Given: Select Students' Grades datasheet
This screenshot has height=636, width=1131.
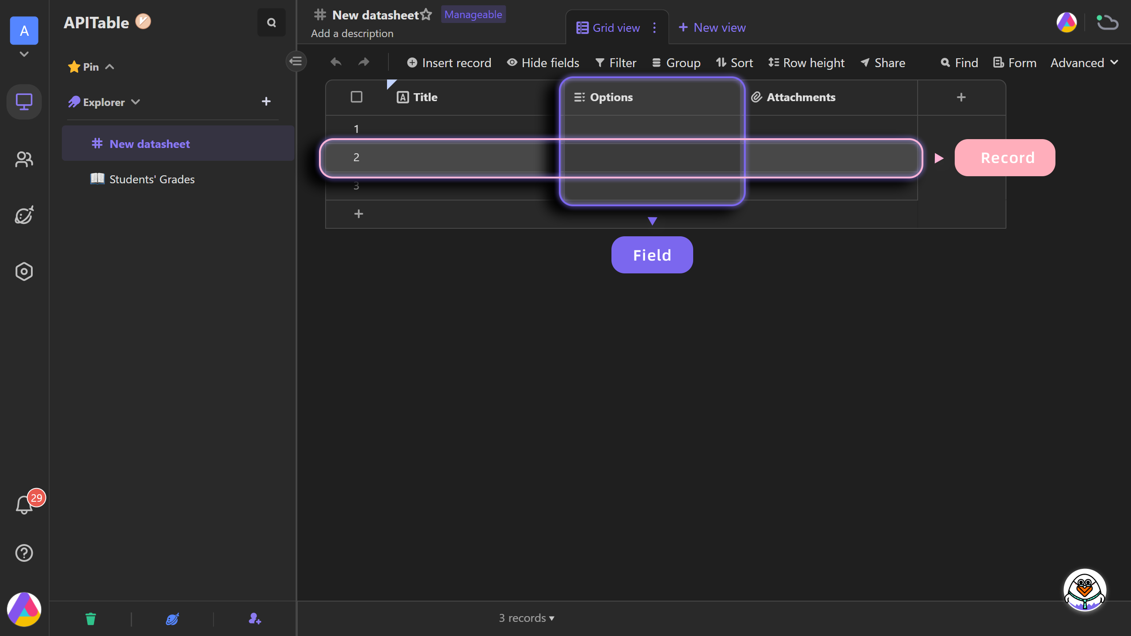Looking at the screenshot, I should (152, 178).
